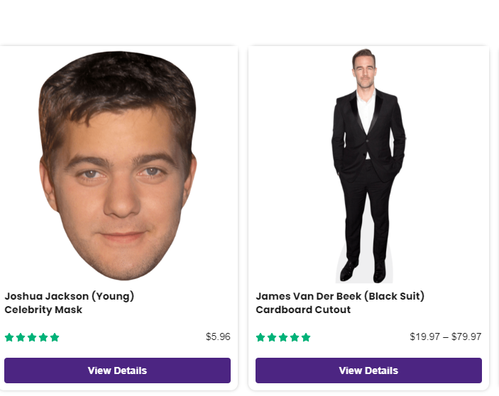The width and height of the screenshot is (499, 396).
Task: Click the head of the cutout figure
Action: point(364,68)
